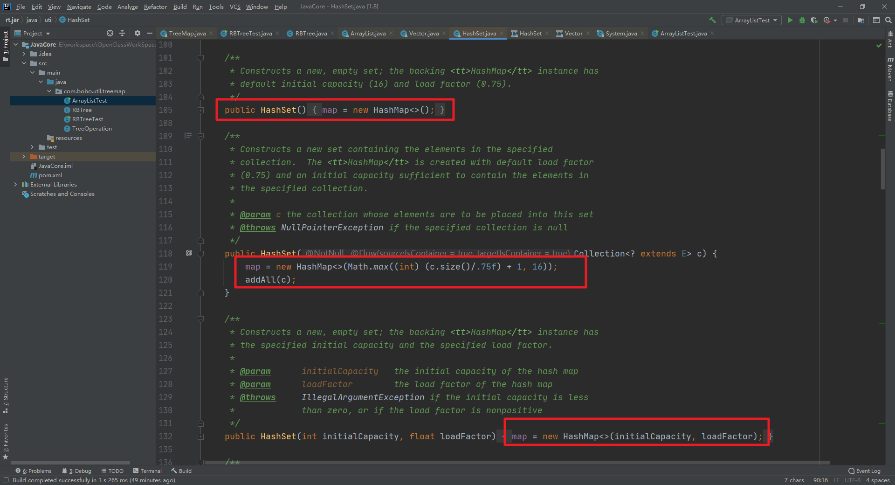Screen dimensions: 895x485
Task: Run ArrayListTest with the green play icon
Action: pos(790,20)
